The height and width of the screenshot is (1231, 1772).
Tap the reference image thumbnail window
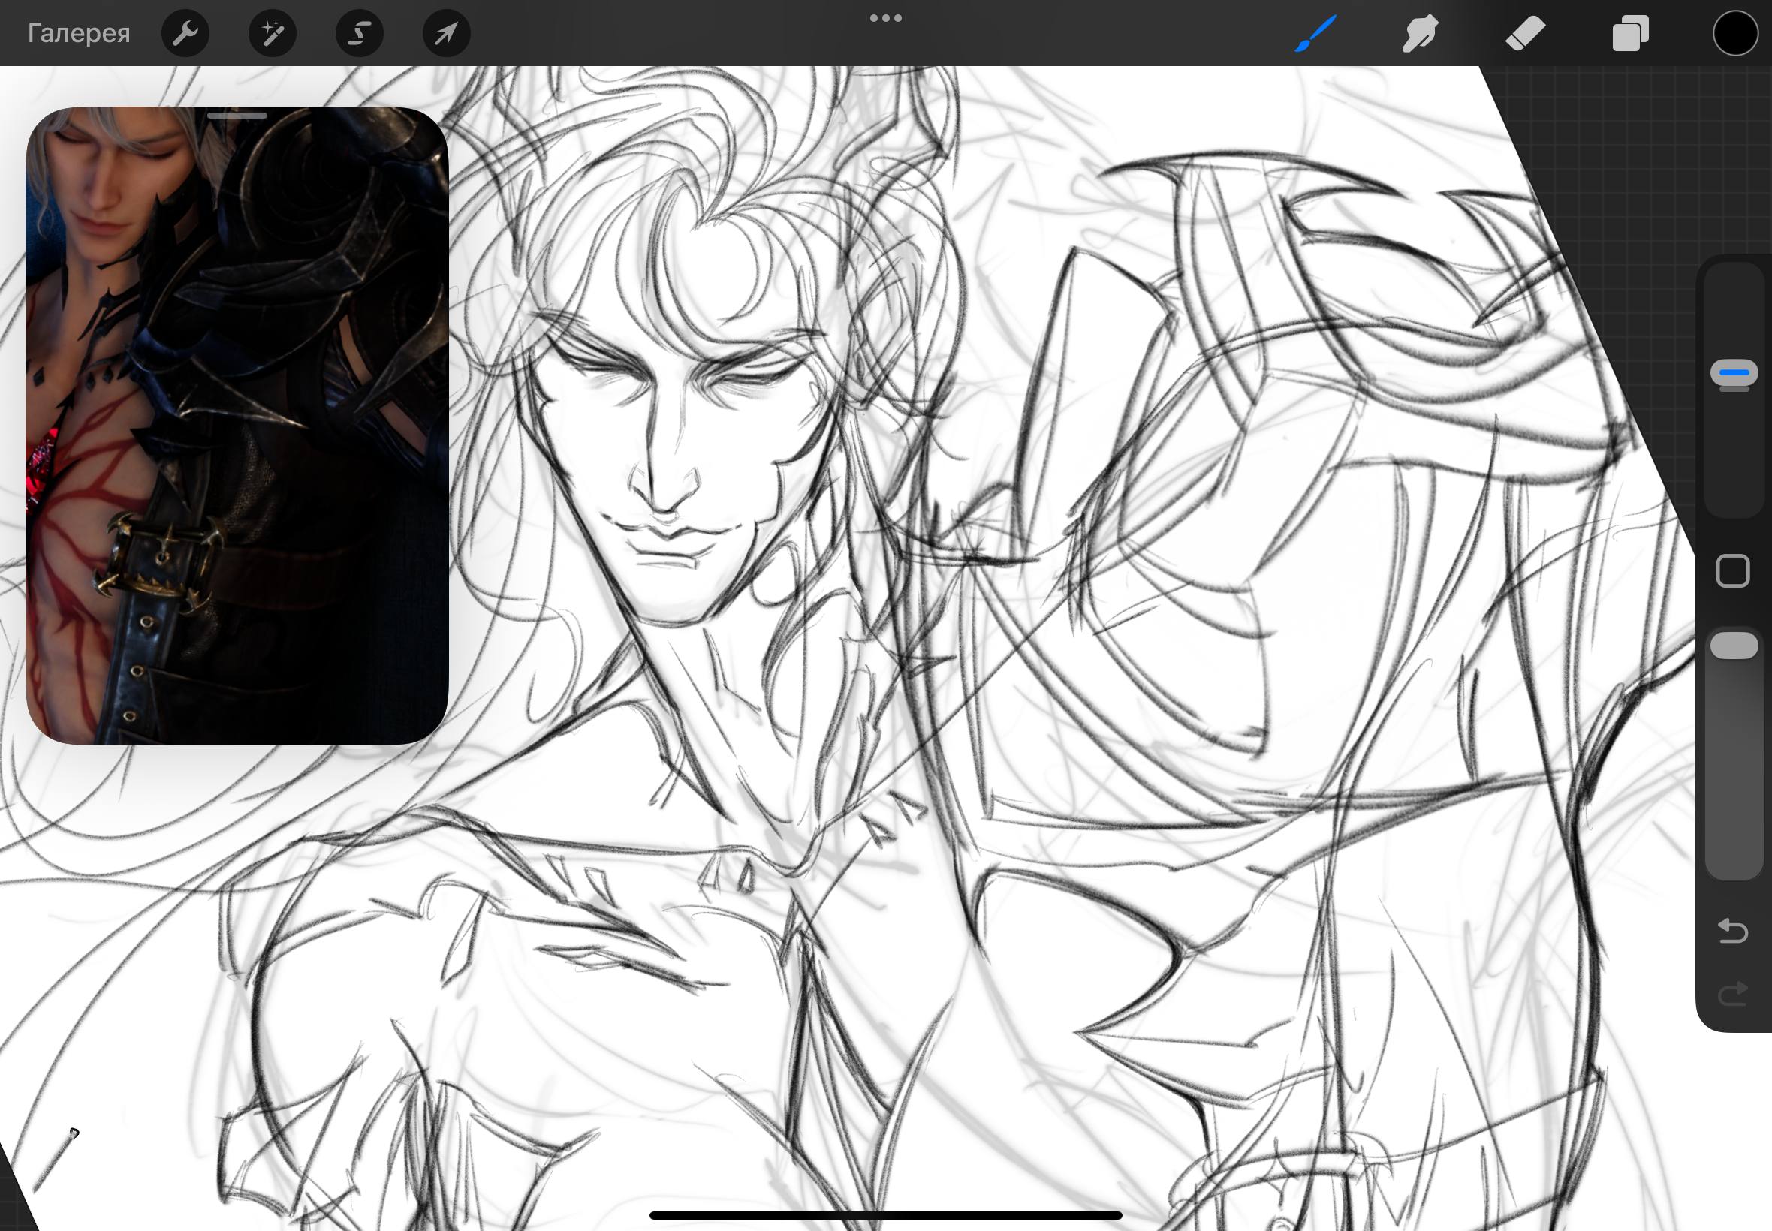(237, 426)
